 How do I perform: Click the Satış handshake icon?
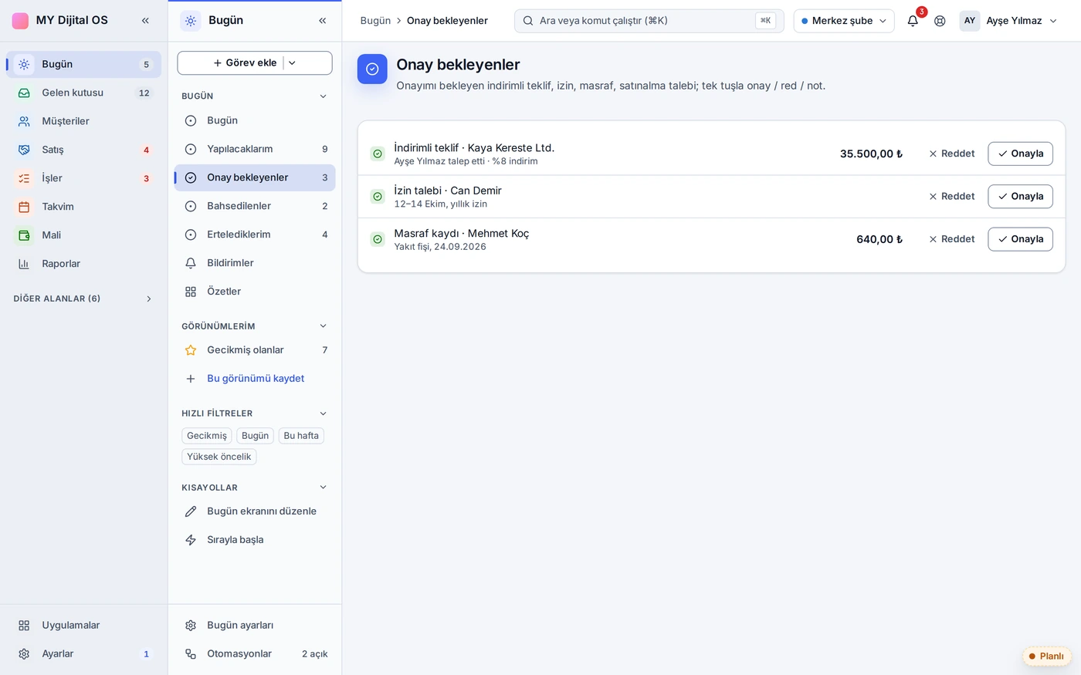24,150
